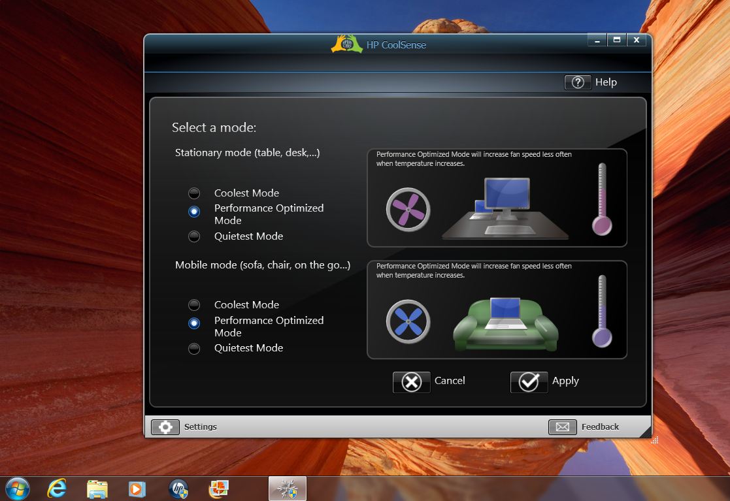Viewport: 730px width, 501px height.
Task: Launch Internet Explorer from the taskbar
Action: click(x=58, y=489)
